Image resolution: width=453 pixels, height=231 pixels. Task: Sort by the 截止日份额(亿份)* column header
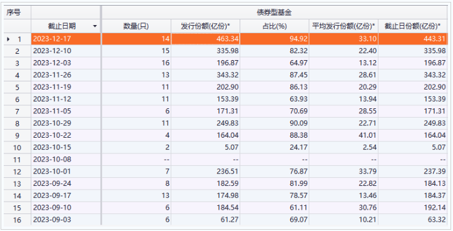(x=412, y=26)
